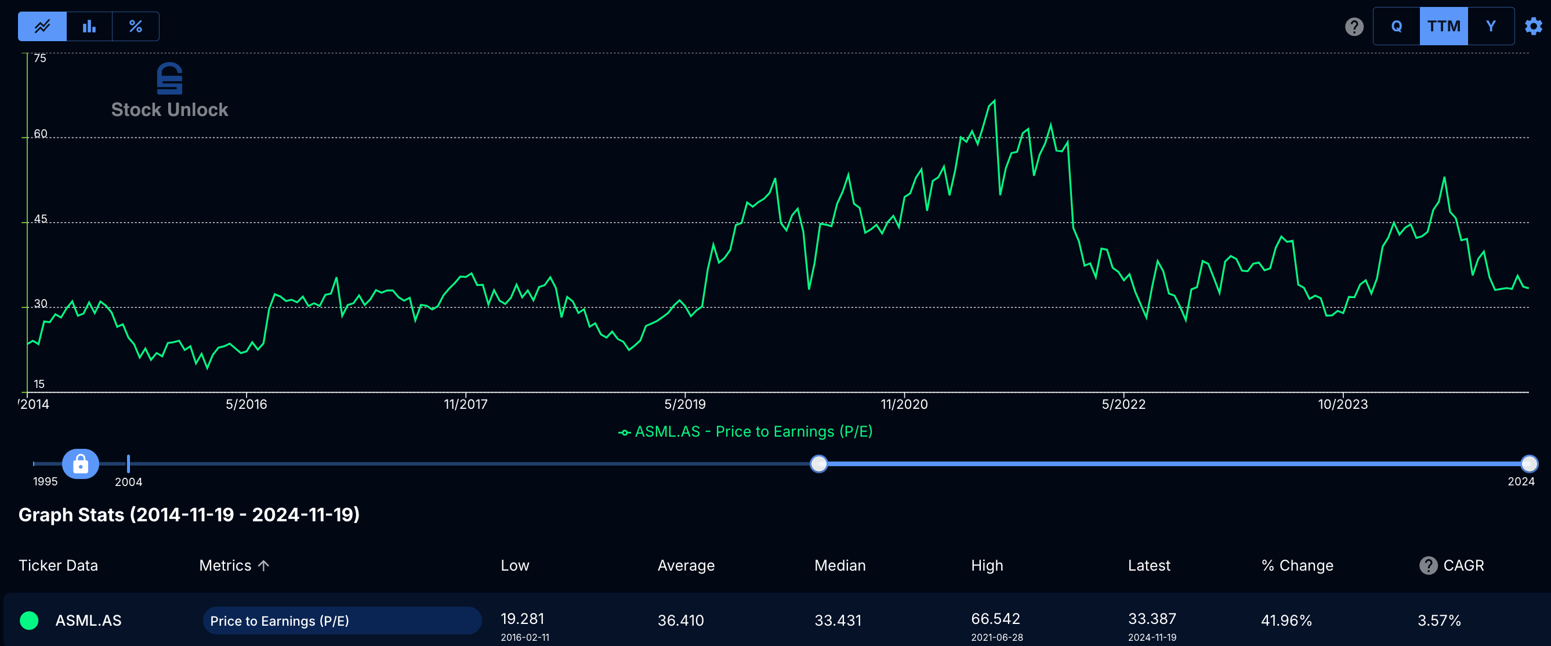
Task: Select the line chart view icon
Action: click(x=42, y=27)
